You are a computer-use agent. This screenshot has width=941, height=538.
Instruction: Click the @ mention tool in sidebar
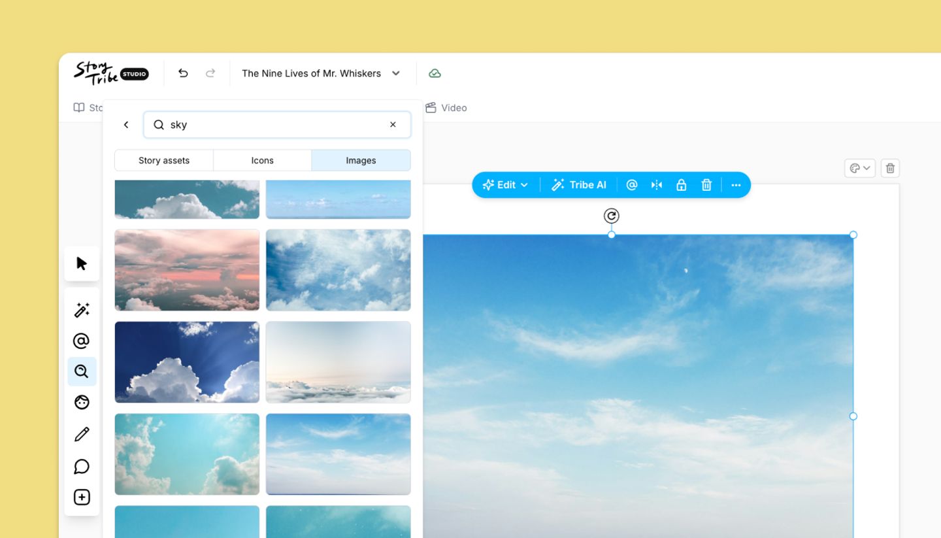tap(82, 341)
